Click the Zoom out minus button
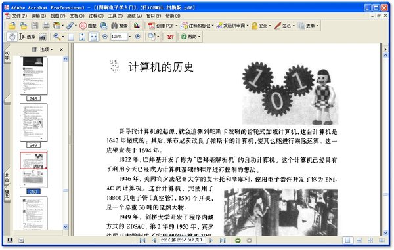394x250 pixels. coord(105,37)
